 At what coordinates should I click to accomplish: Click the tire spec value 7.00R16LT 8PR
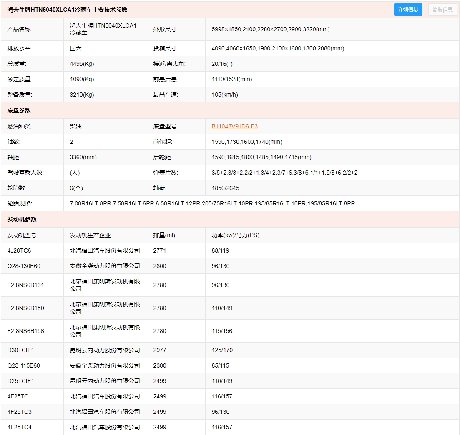coord(90,203)
